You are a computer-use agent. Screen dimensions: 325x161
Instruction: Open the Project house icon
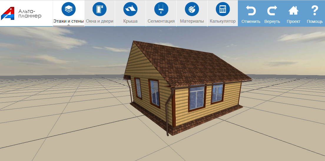tap(294, 11)
